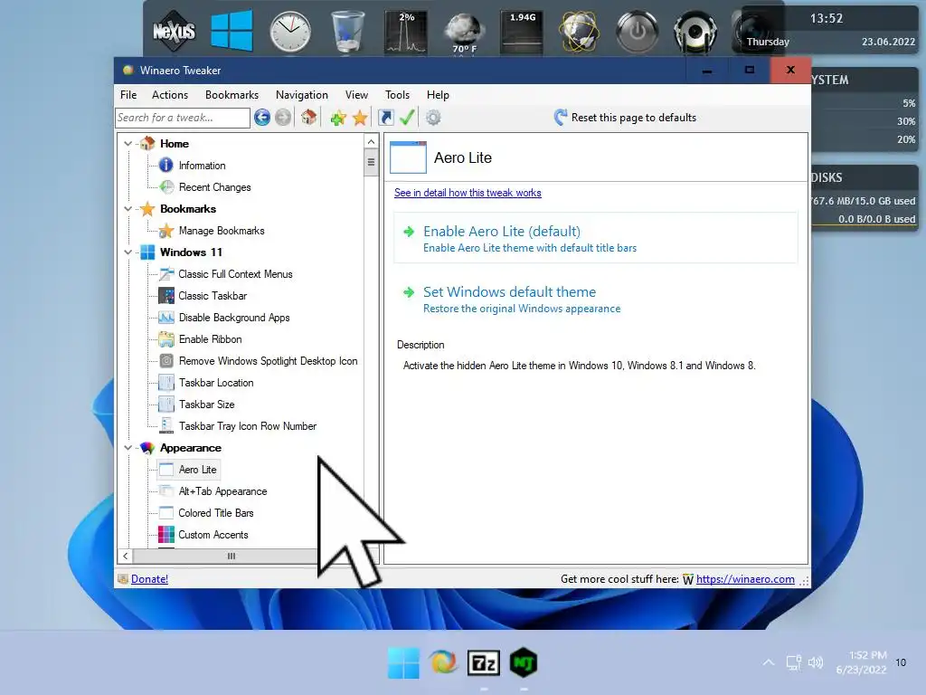This screenshot has width=926, height=695.
Task: Click in the Search for a tweak field
Action: [x=183, y=118]
